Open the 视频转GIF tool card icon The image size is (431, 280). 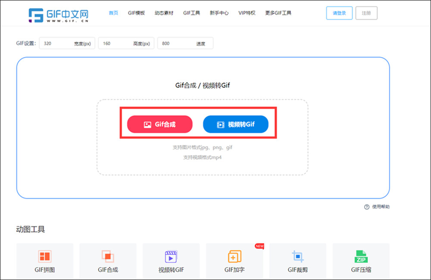(171, 257)
